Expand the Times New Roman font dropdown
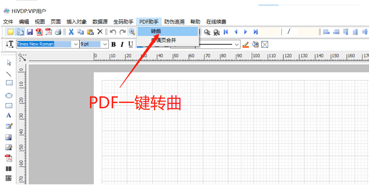This screenshot has width=369, height=186. point(76,44)
